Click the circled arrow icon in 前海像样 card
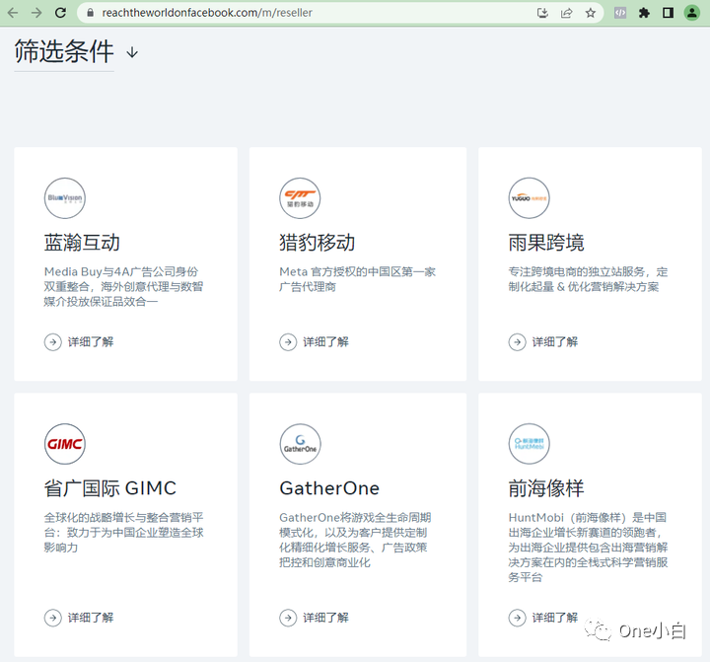Image resolution: width=710 pixels, height=662 pixels. coord(517,618)
